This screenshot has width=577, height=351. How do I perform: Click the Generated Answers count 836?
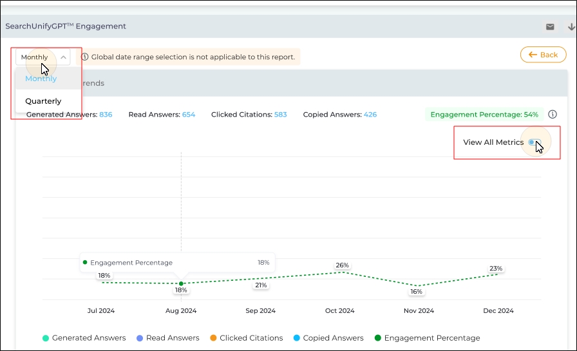point(106,115)
